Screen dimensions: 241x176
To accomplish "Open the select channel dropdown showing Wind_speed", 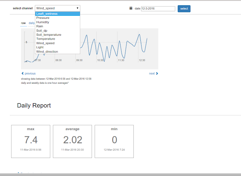I will tap(58, 8).
